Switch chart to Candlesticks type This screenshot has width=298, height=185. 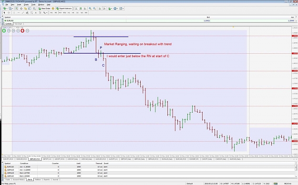pyautogui.click(x=81, y=9)
